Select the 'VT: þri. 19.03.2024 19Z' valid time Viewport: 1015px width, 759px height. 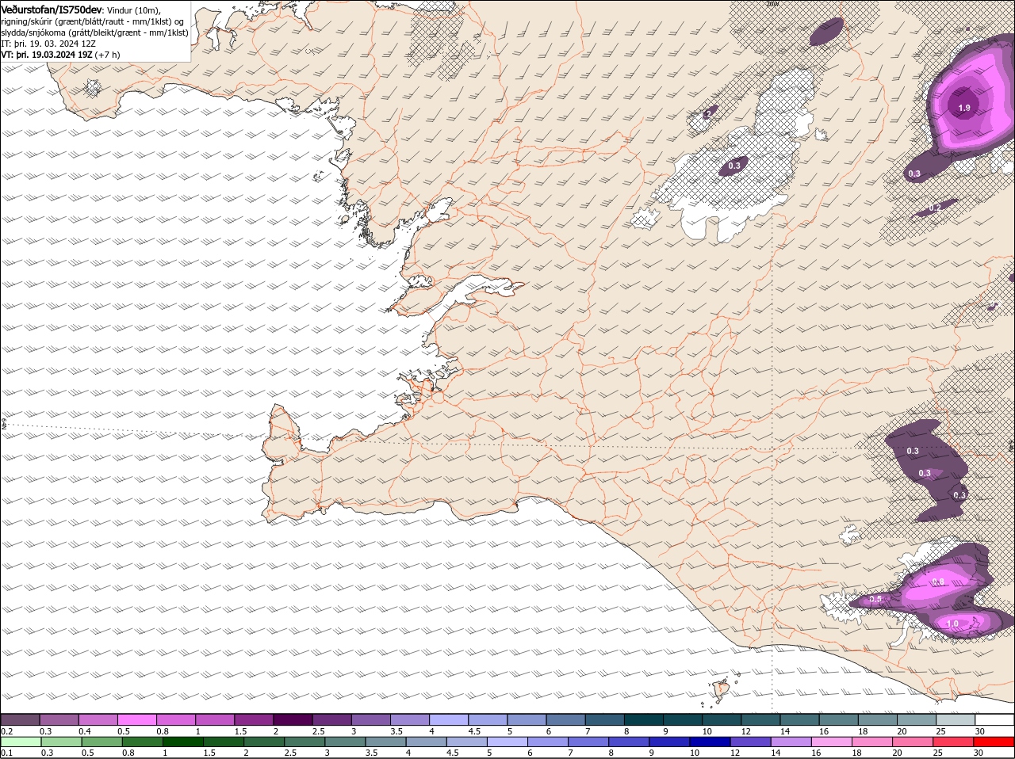tap(48, 55)
